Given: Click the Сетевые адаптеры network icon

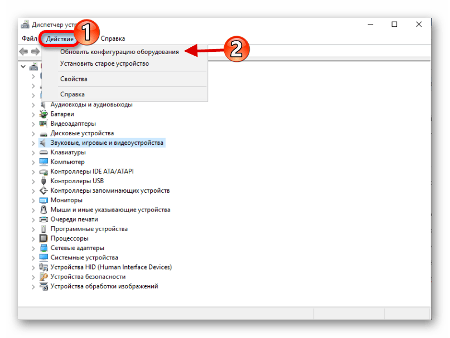Looking at the screenshot, I should pos(43,248).
